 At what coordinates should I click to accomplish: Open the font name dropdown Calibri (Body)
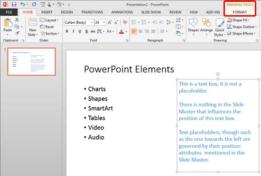[x=92, y=22]
